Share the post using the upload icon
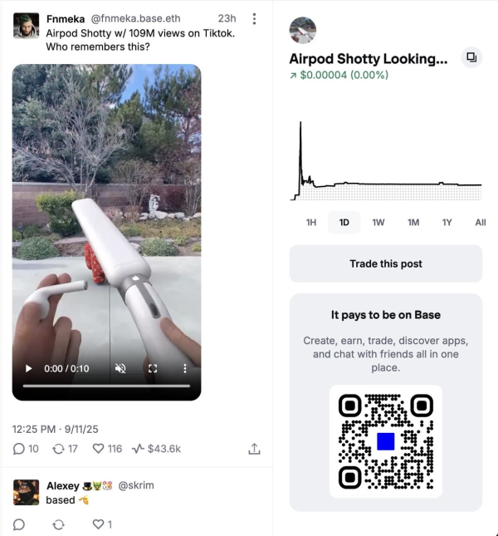This screenshot has width=498, height=536. (x=254, y=449)
